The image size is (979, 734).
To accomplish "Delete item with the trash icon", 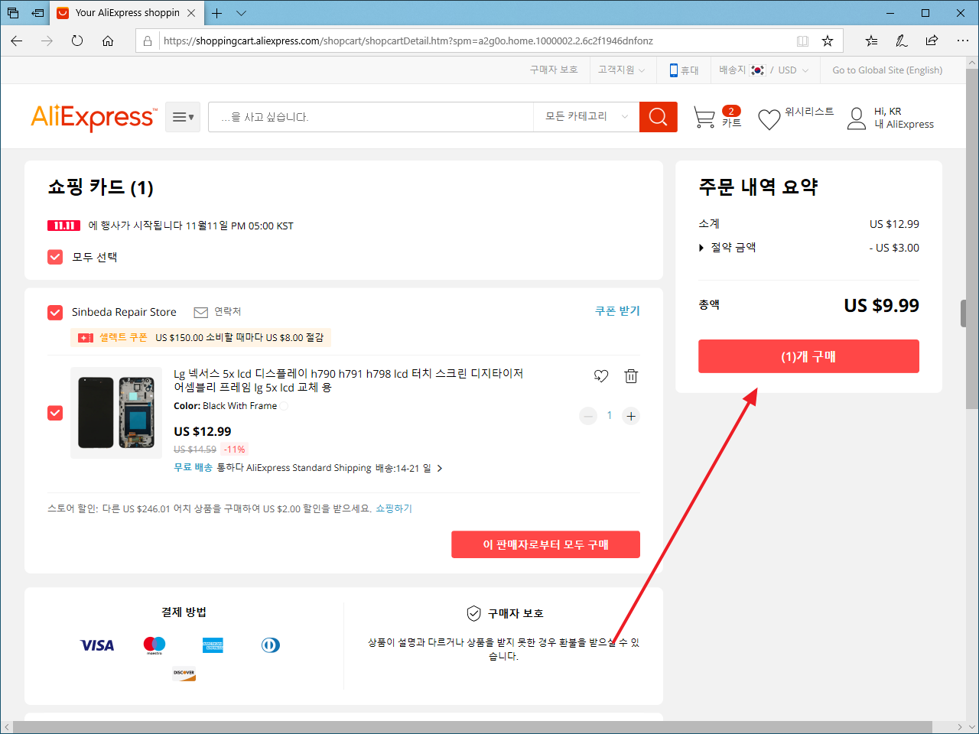I will 631,375.
